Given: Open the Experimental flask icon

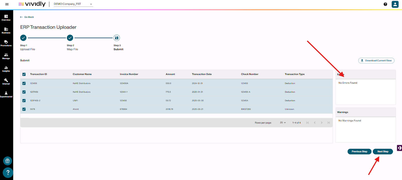Looking at the screenshot, I should 6,94.
